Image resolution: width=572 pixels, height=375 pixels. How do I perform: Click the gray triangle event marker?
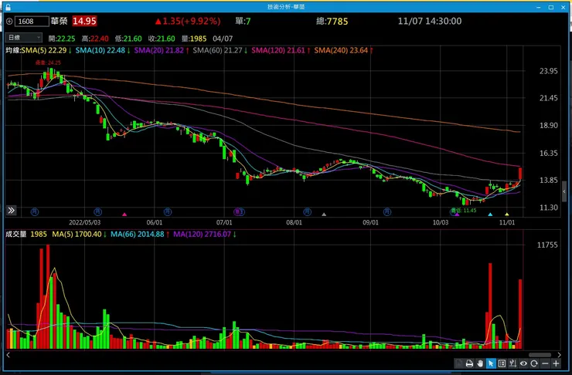(324, 215)
